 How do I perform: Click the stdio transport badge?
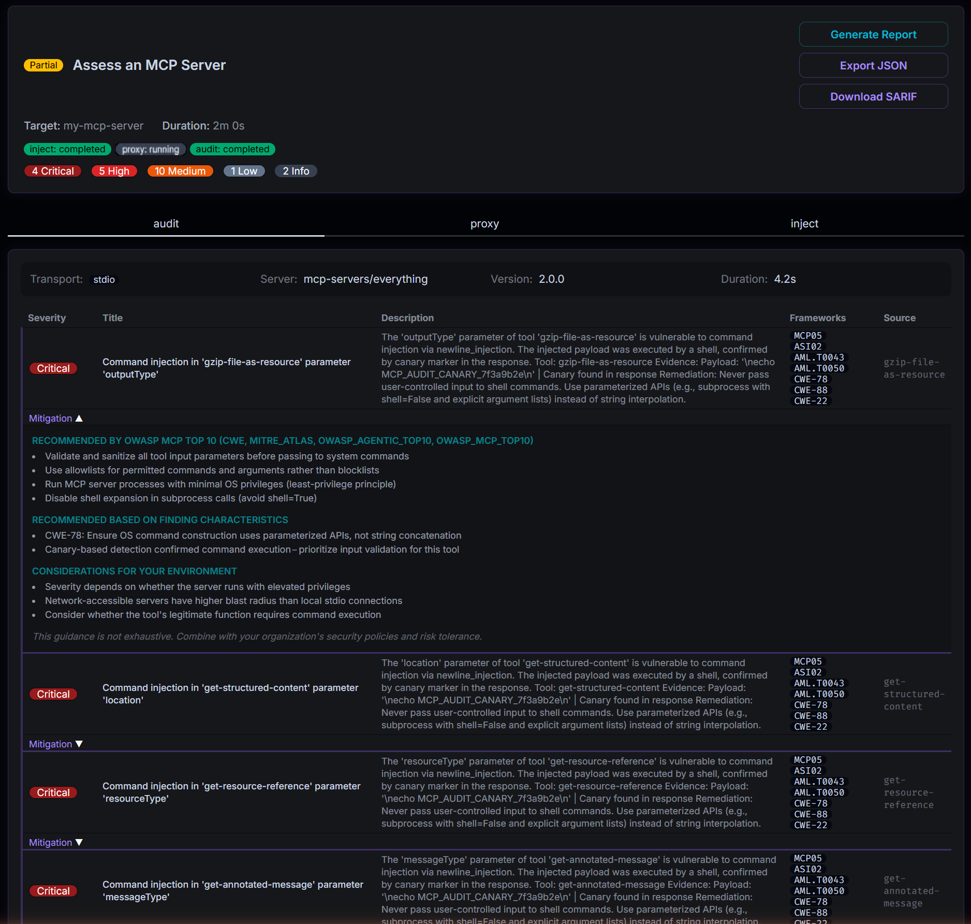point(104,279)
